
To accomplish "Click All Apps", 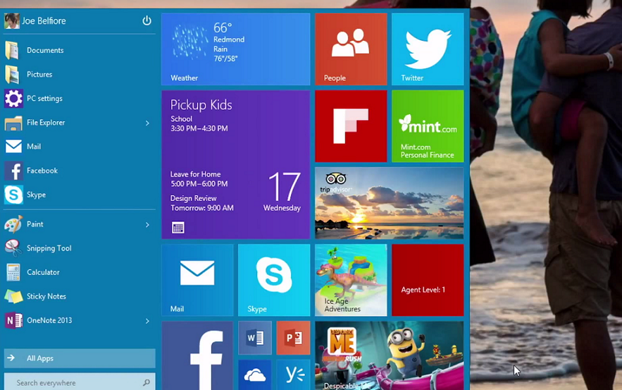I will click(x=39, y=358).
